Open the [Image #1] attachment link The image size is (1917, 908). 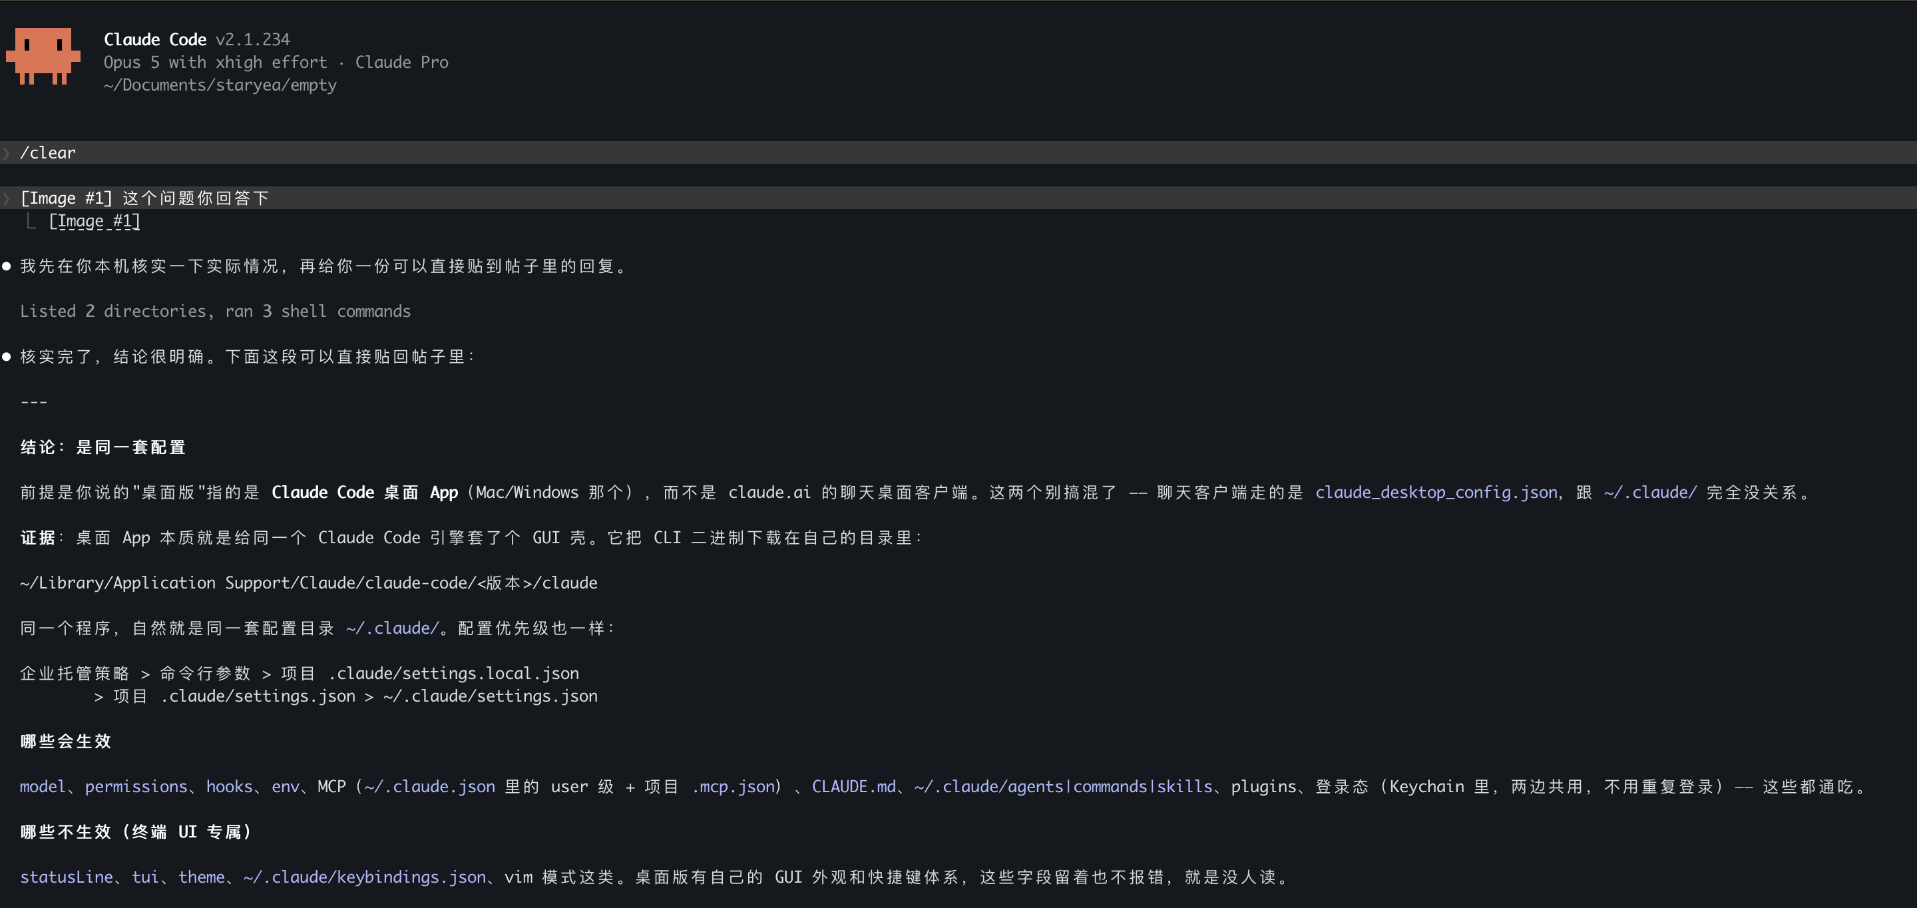(x=95, y=221)
